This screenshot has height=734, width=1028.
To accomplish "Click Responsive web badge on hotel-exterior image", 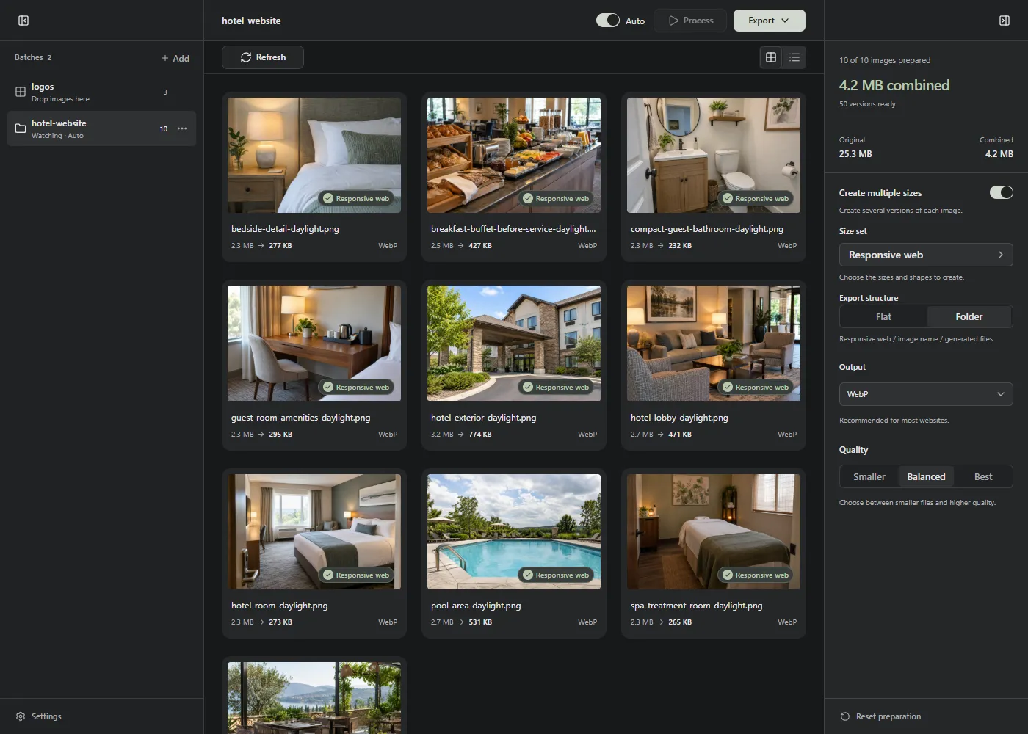I will point(556,387).
